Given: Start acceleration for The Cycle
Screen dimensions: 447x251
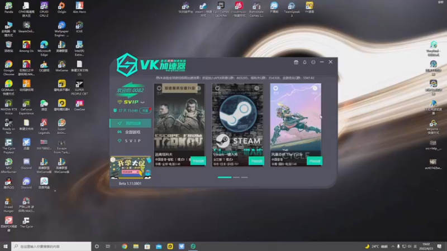Looking at the screenshot, I should pyautogui.click(x=315, y=161).
